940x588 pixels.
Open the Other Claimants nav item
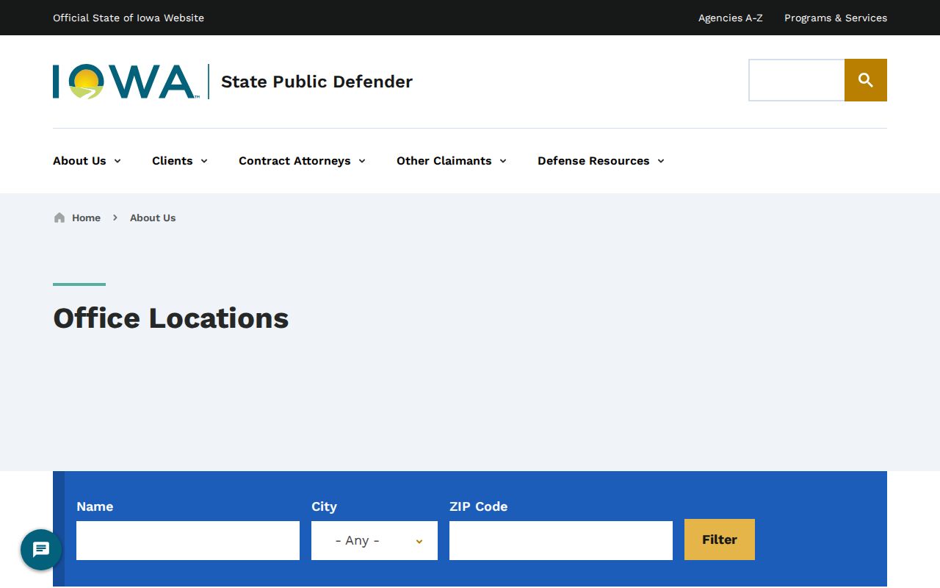pos(444,161)
